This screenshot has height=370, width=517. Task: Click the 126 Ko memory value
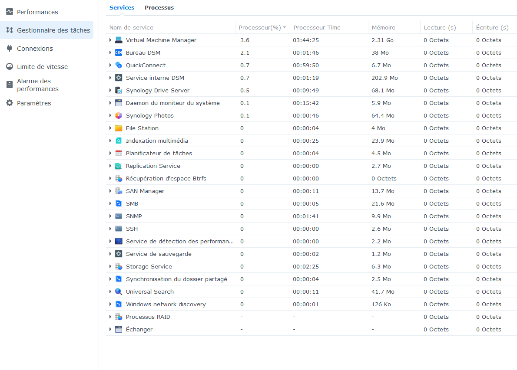pos(381,304)
